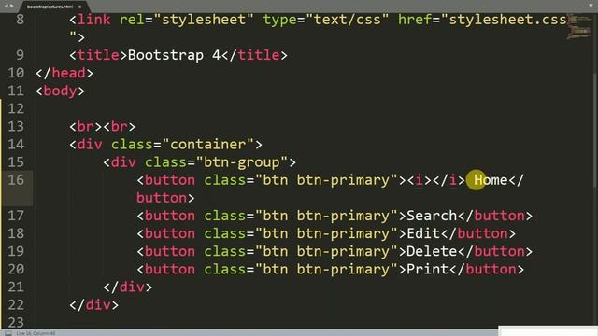Click line number 9 in the gutter
This screenshot has width=598, height=336.
click(20, 55)
